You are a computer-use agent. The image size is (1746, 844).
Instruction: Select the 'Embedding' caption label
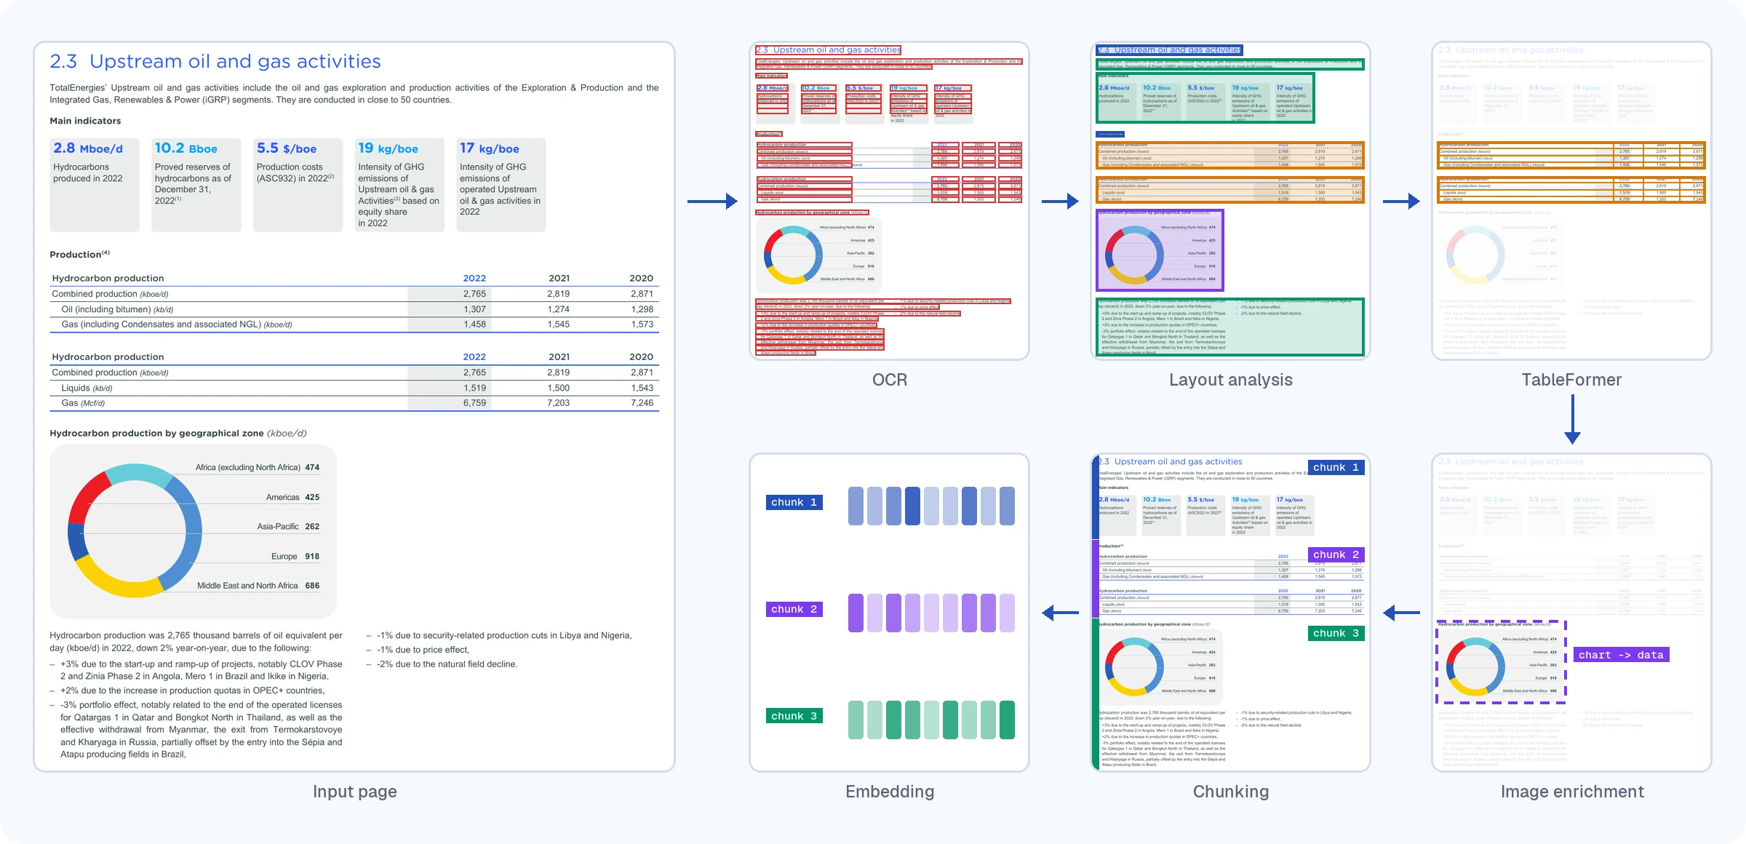click(889, 792)
